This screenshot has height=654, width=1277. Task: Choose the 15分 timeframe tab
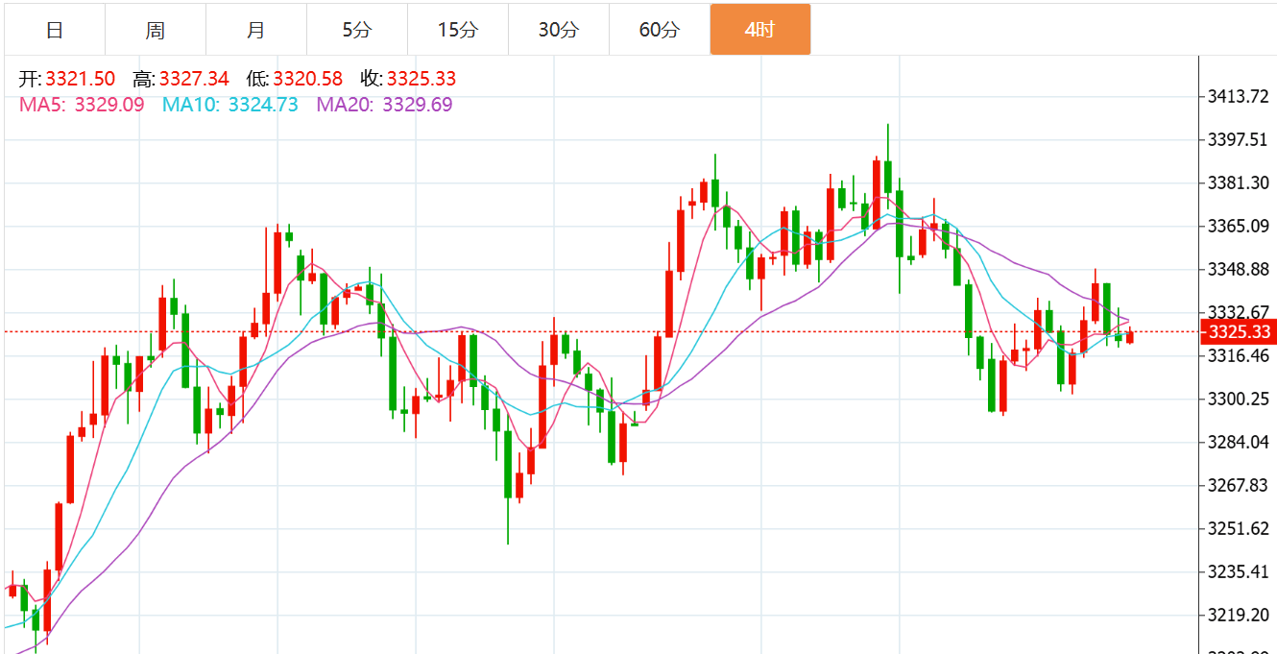pos(457,30)
